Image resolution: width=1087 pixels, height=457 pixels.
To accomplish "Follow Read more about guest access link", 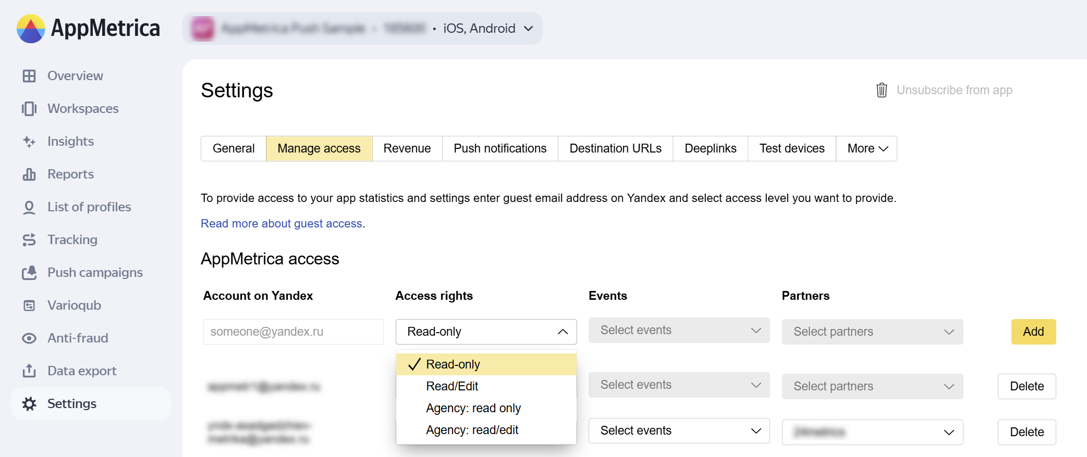I will point(281,223).
